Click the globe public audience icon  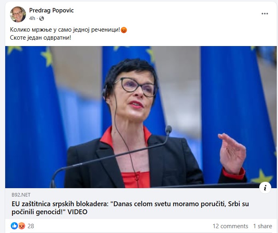42,18
